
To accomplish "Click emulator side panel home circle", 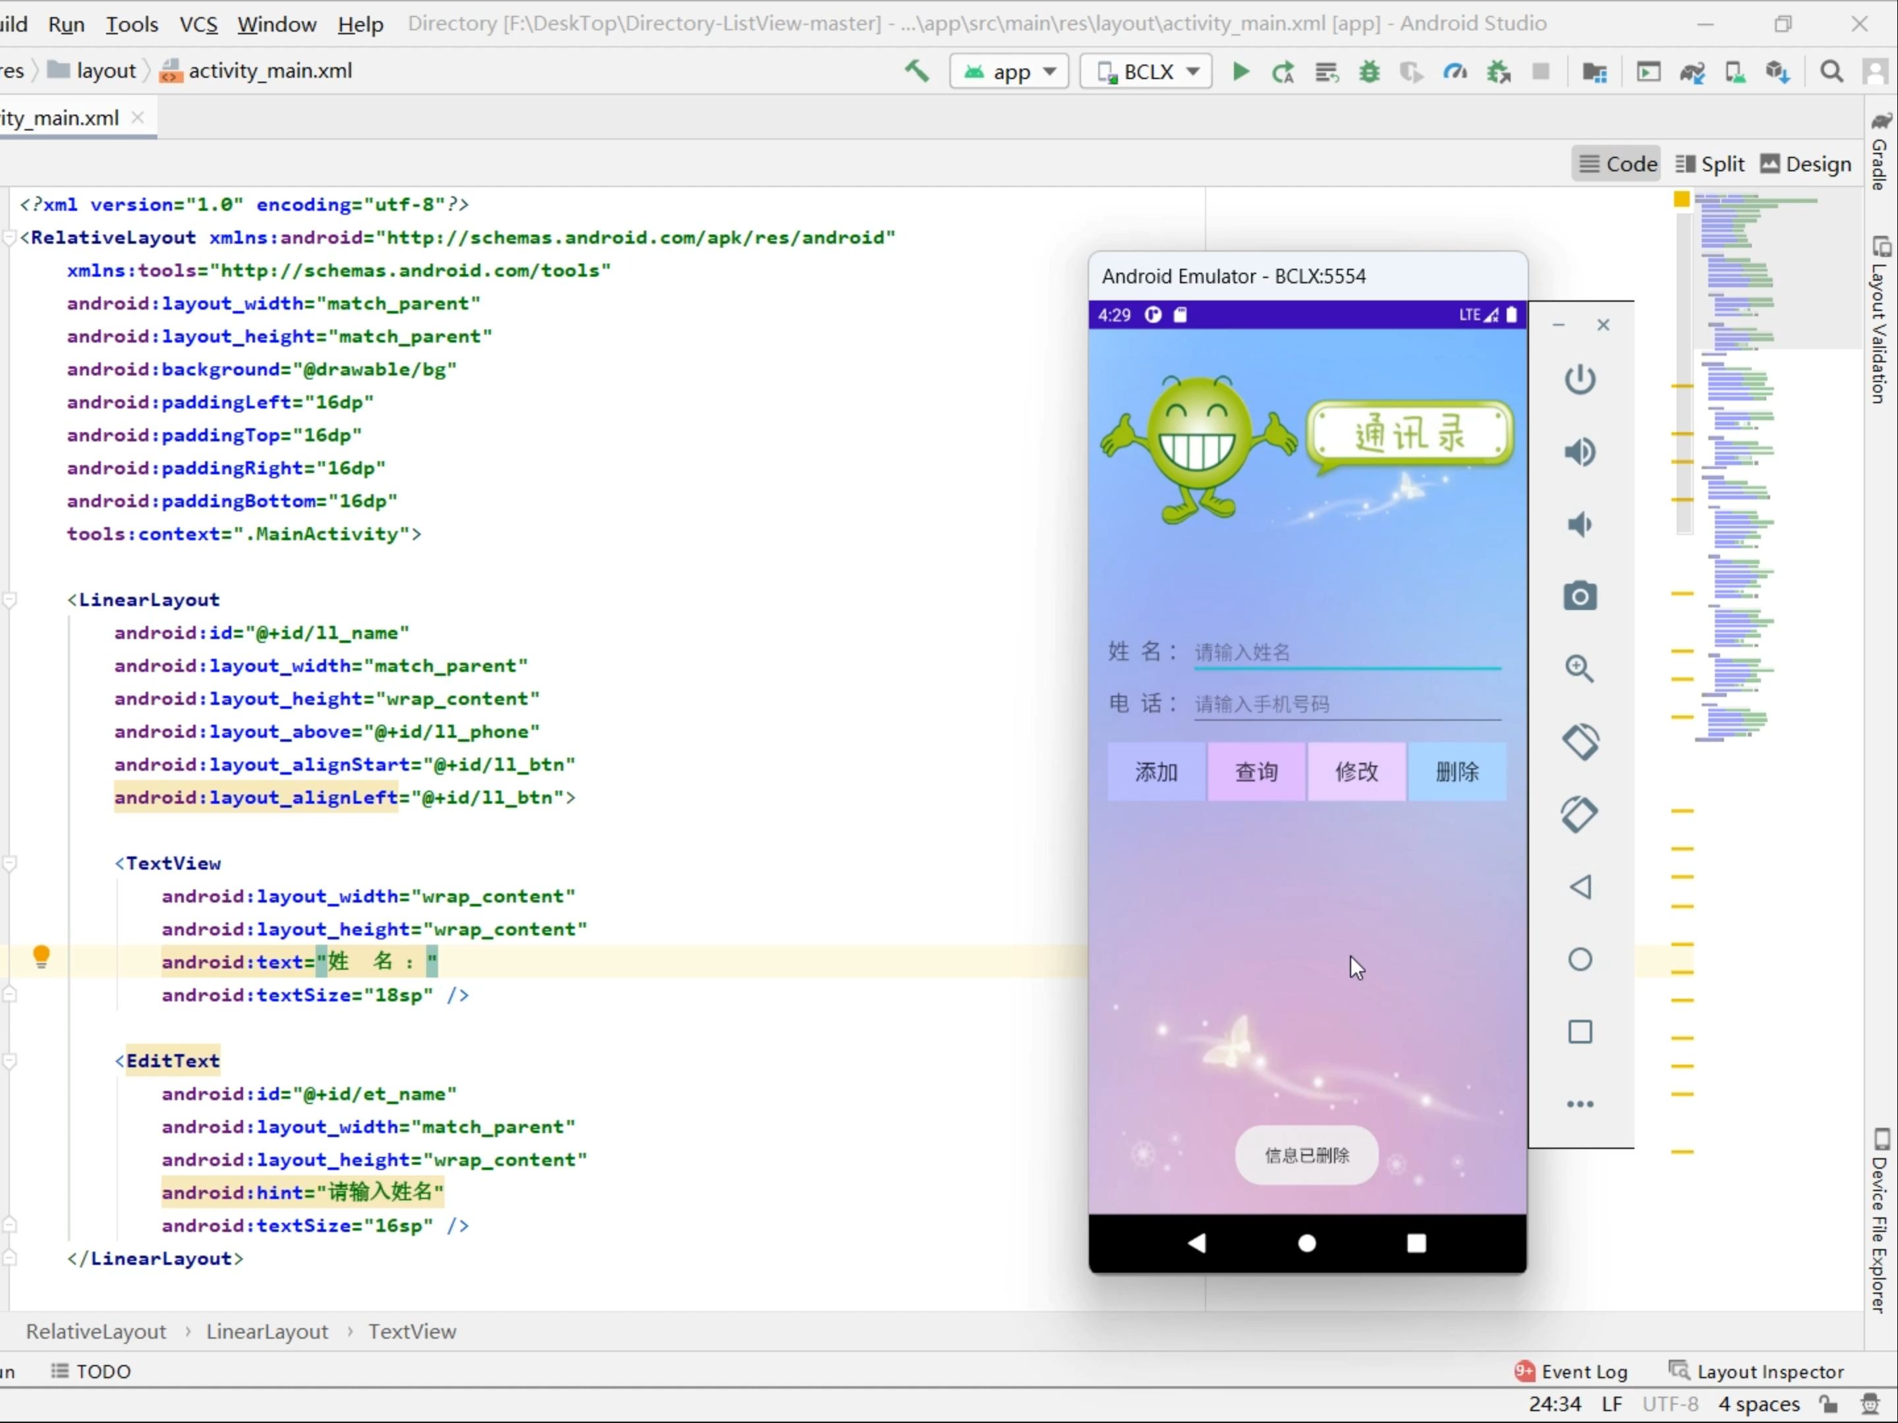I will (1580, 960).
